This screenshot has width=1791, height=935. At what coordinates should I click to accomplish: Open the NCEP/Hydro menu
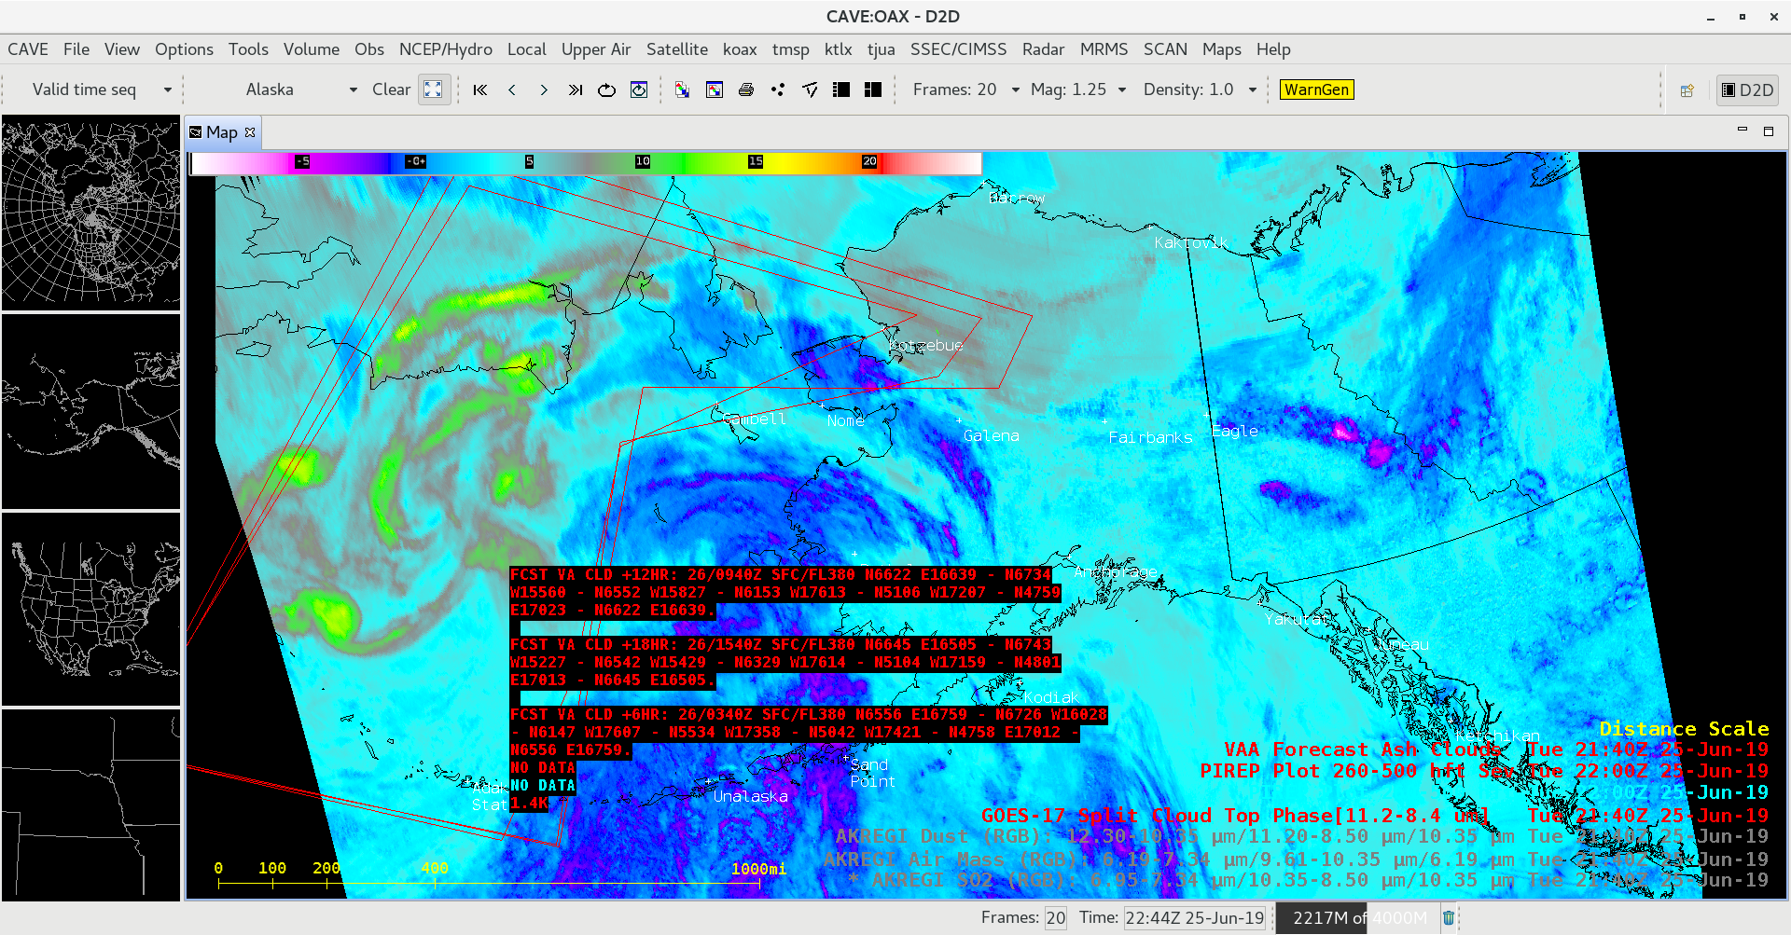[446, 49]
